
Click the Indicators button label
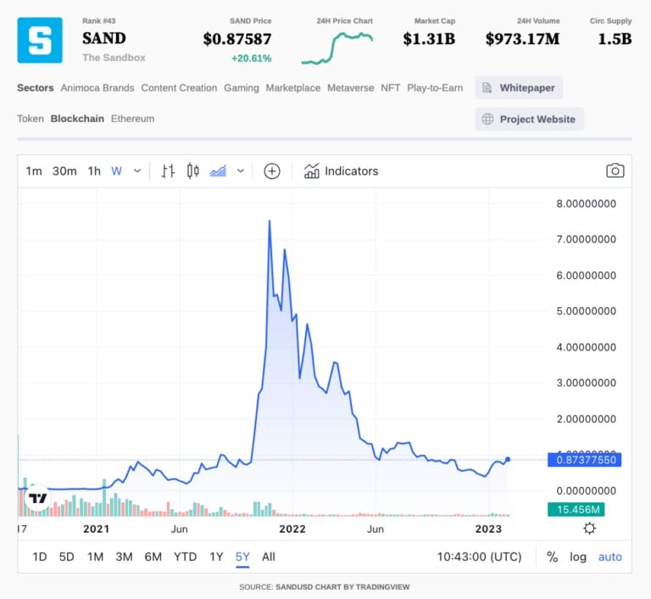coord(351,171)
